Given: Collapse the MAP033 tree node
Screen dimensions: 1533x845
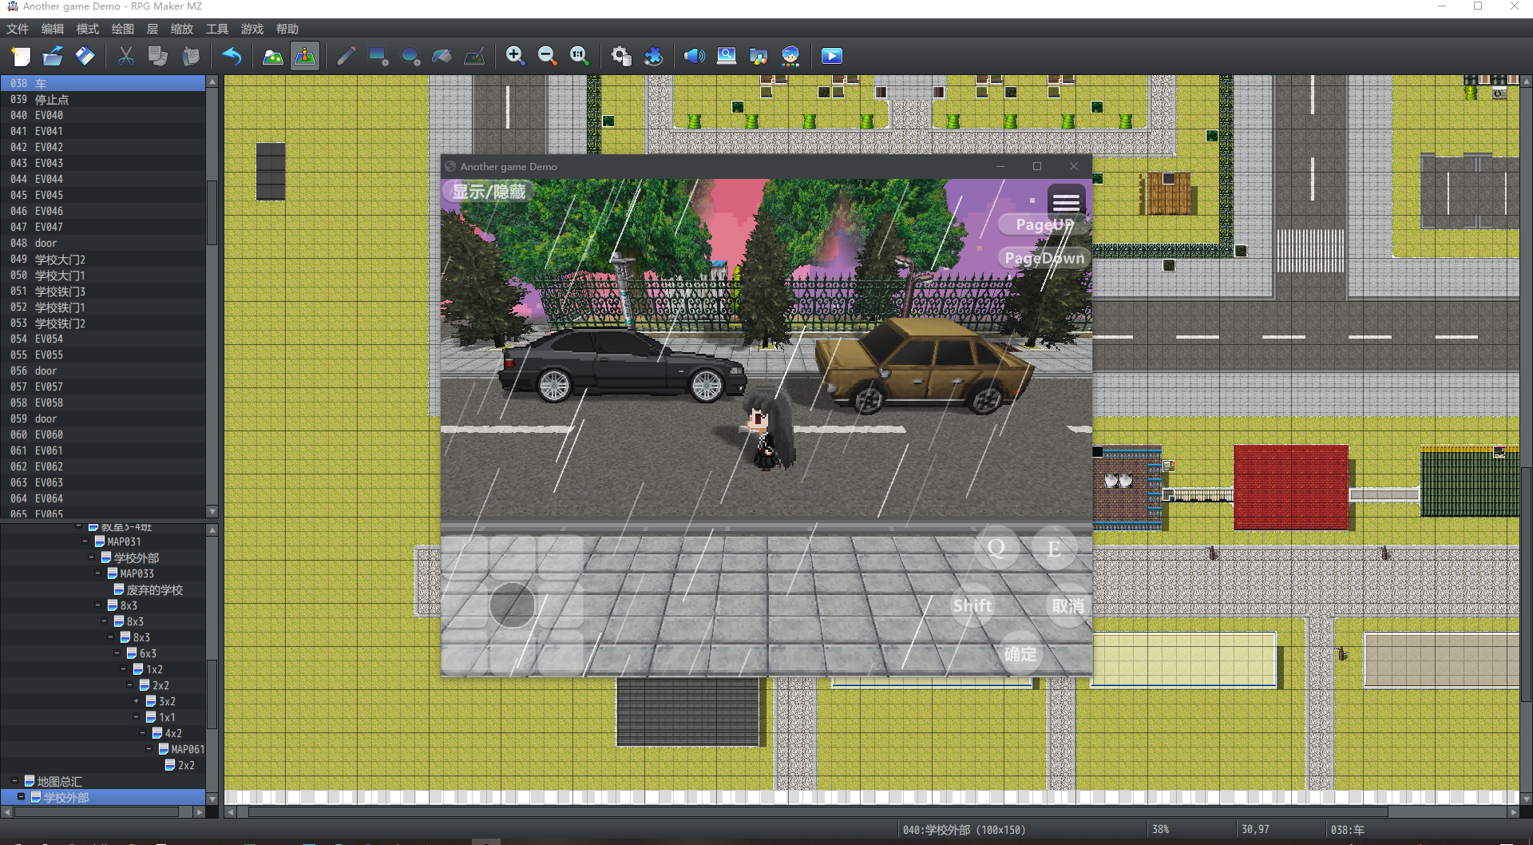Looking at the screenshot, I should click(x=97, y=573).
